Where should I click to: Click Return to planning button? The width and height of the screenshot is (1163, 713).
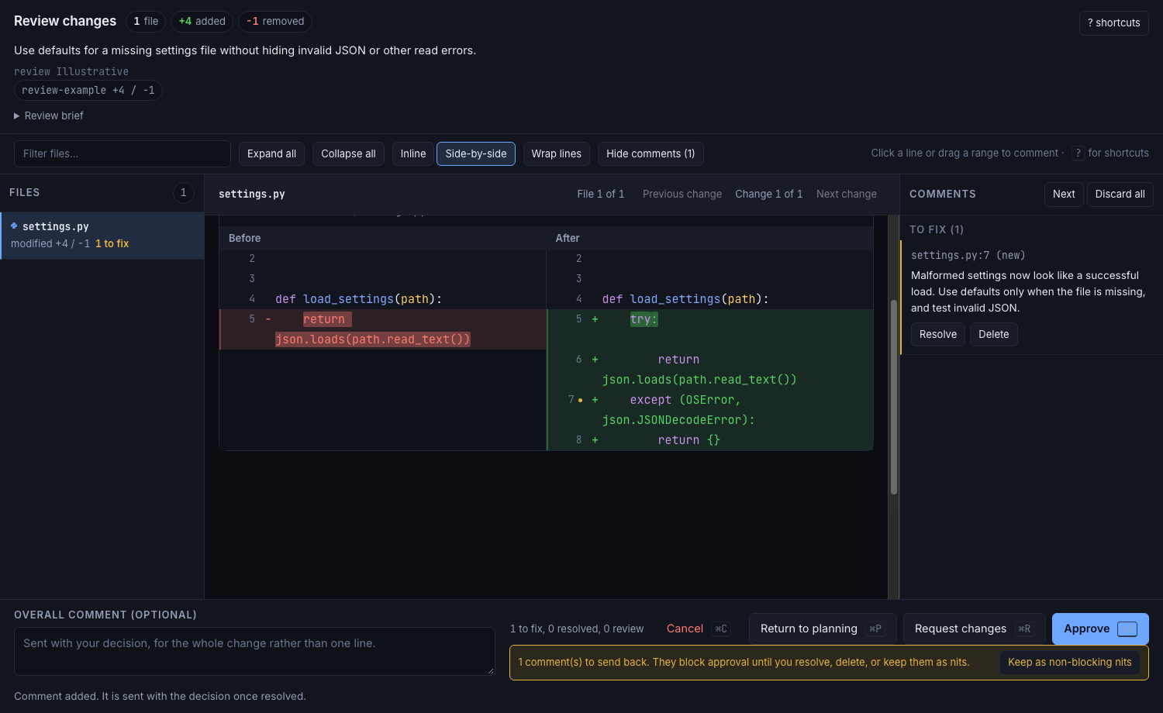[x=823, y=629]
